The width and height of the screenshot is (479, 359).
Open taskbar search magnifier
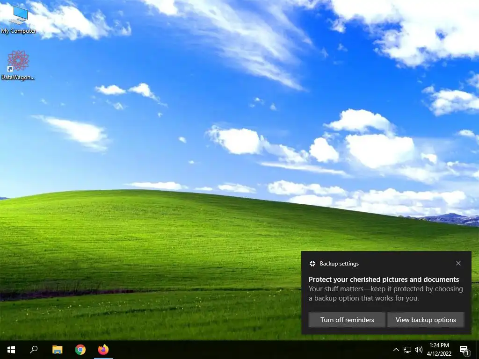coord(34,350)
